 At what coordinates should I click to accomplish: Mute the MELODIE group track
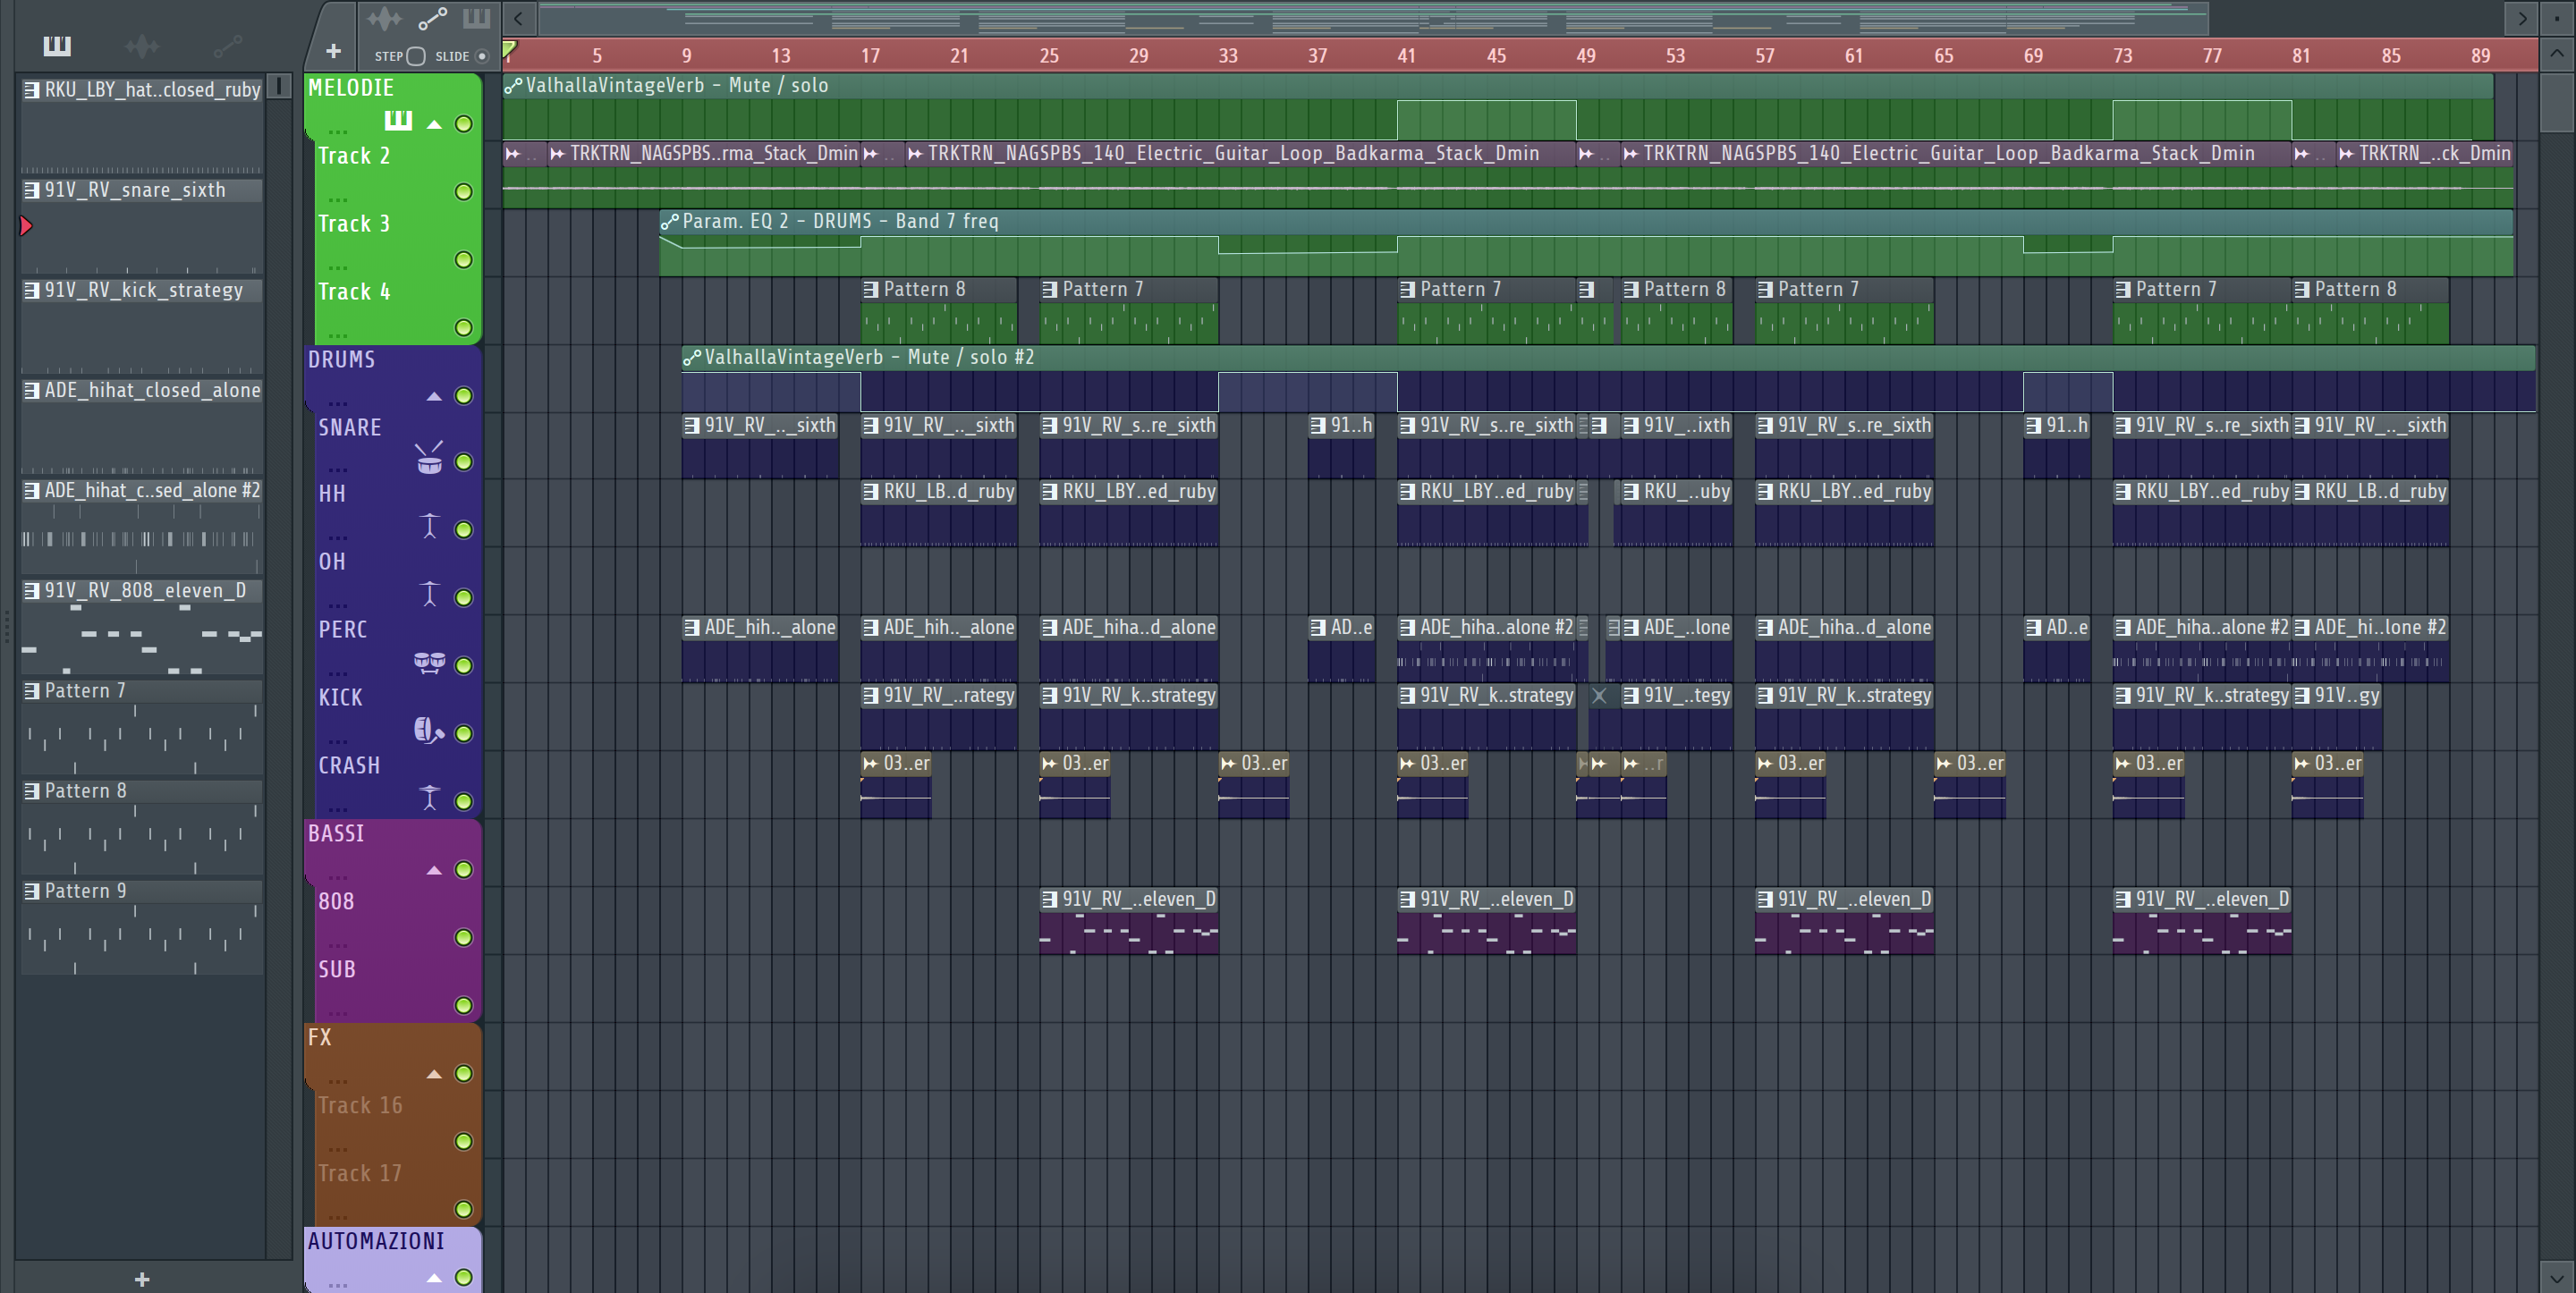[x=464, y=124]
